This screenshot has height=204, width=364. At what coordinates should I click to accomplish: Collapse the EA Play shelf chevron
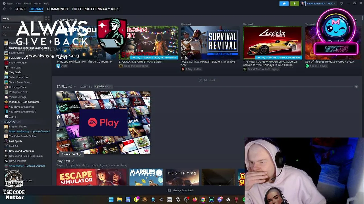pos(356,86)
